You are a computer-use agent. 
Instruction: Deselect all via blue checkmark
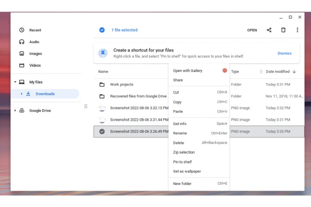pos(102,30)
